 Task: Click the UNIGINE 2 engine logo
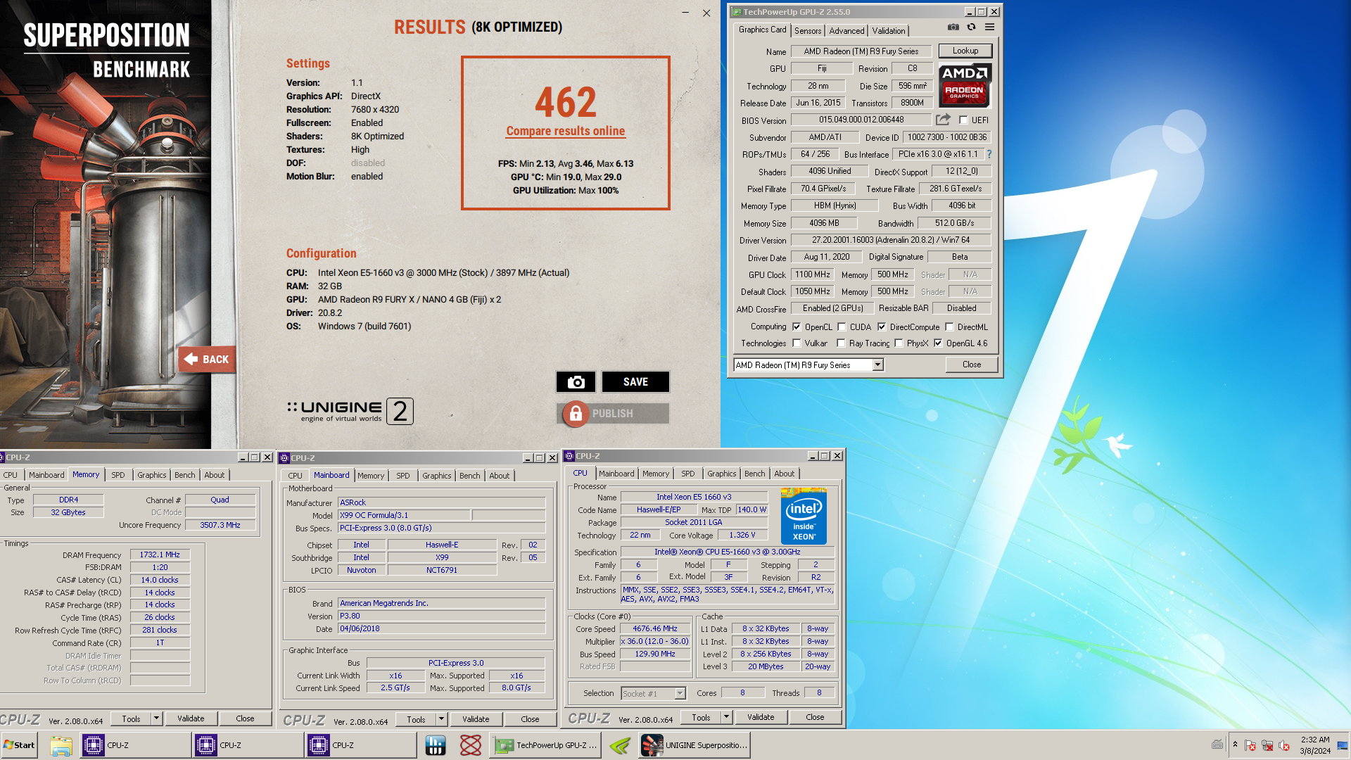(350, 411)
